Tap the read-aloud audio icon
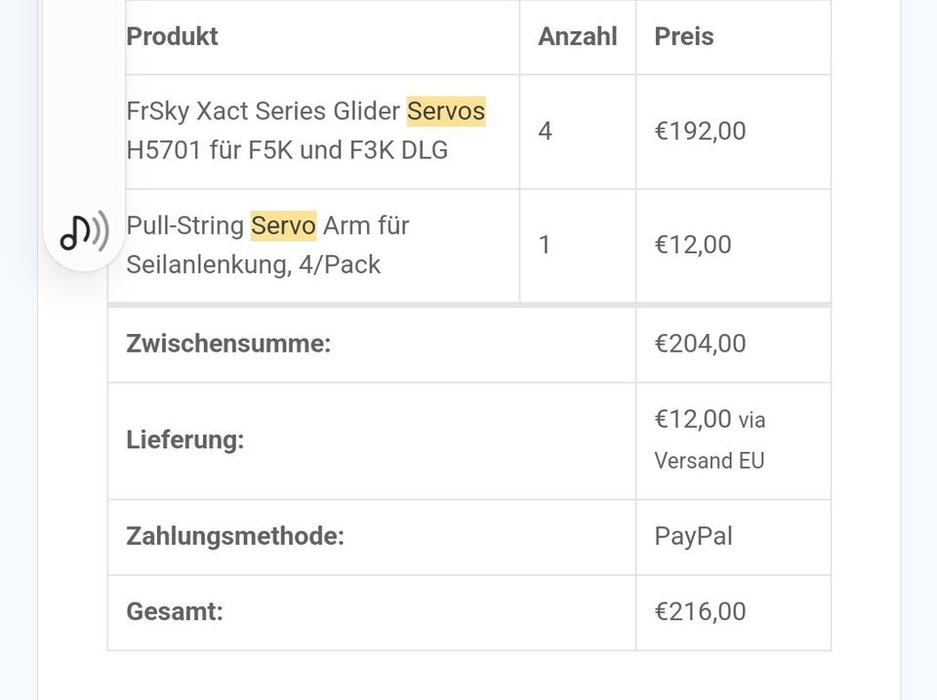 coord(84,230)
